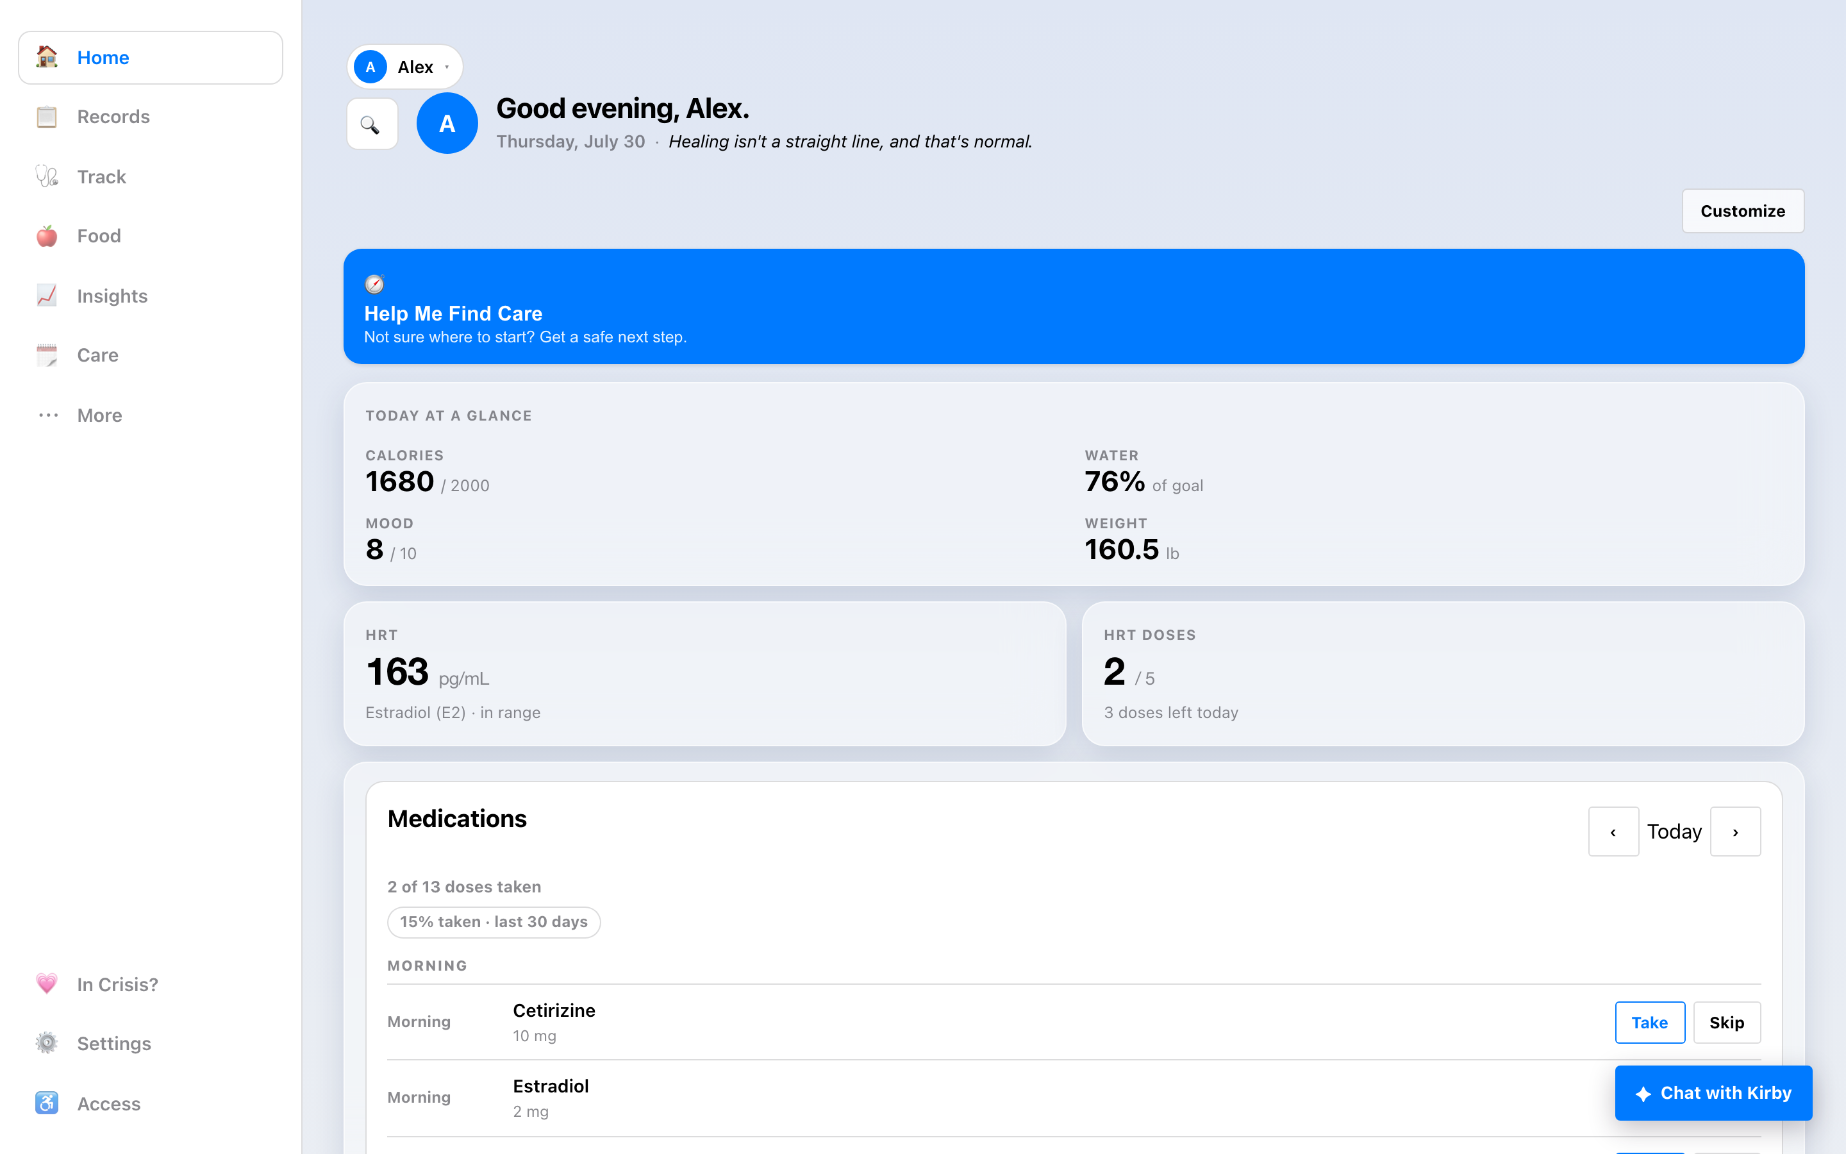The width and height of the screenshot is (1846, 1154).
Task: Go to previous day in Medications
Action: tap(1613, 831)
